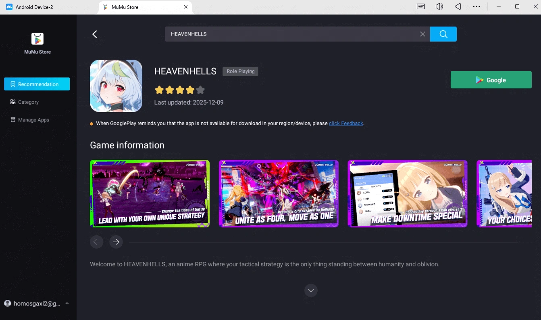The height and width of the screenshot is (320, 541).
Task: Click the back arrow above the game icon
Action: pos(95,34)
